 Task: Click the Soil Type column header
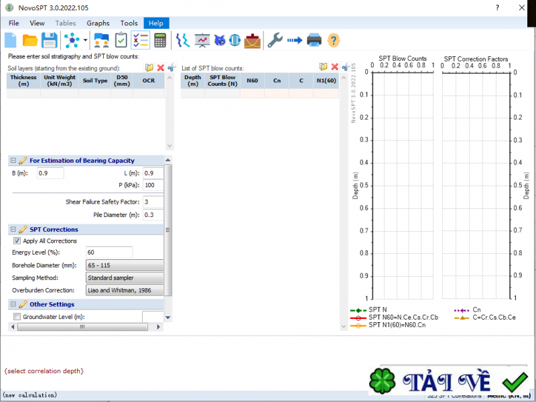pyautogui.click(x=95, y=80)
